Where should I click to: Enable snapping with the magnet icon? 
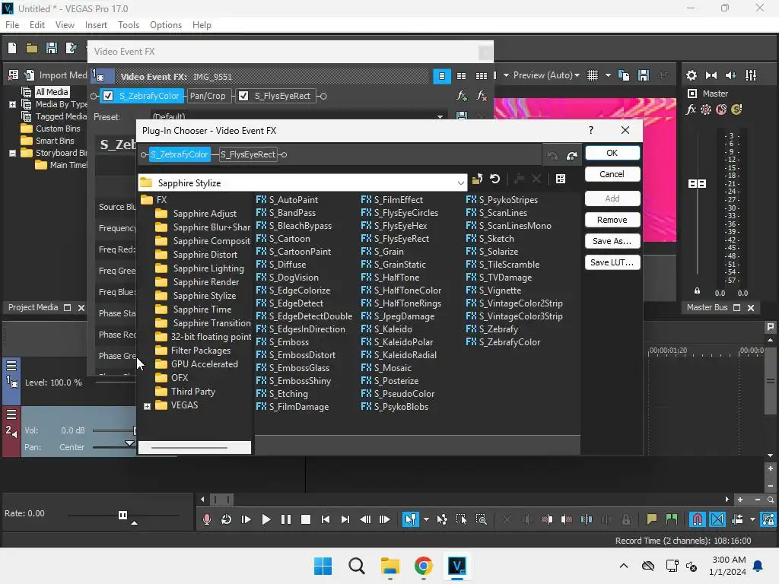tap(697, 519)
